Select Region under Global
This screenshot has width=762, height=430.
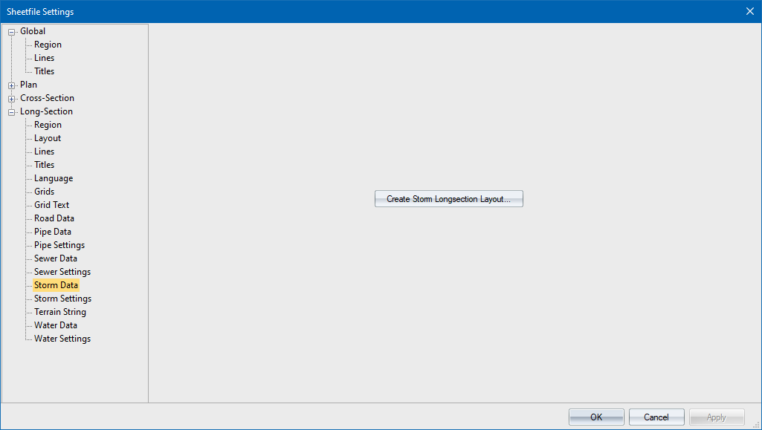(48, 45)
